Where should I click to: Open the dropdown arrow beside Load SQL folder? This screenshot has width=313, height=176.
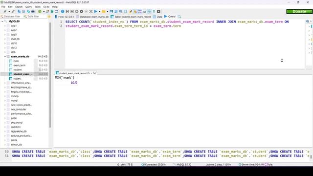coord(108,11)
